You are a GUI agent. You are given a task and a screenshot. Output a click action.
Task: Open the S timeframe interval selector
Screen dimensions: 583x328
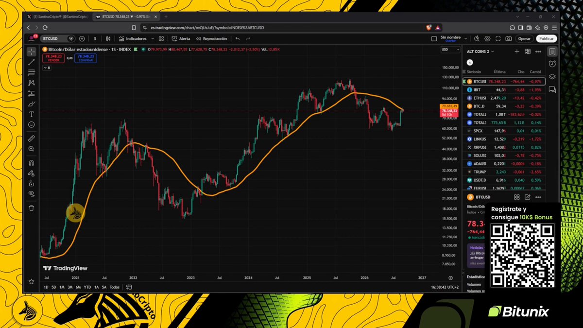[x=95, y=38]
